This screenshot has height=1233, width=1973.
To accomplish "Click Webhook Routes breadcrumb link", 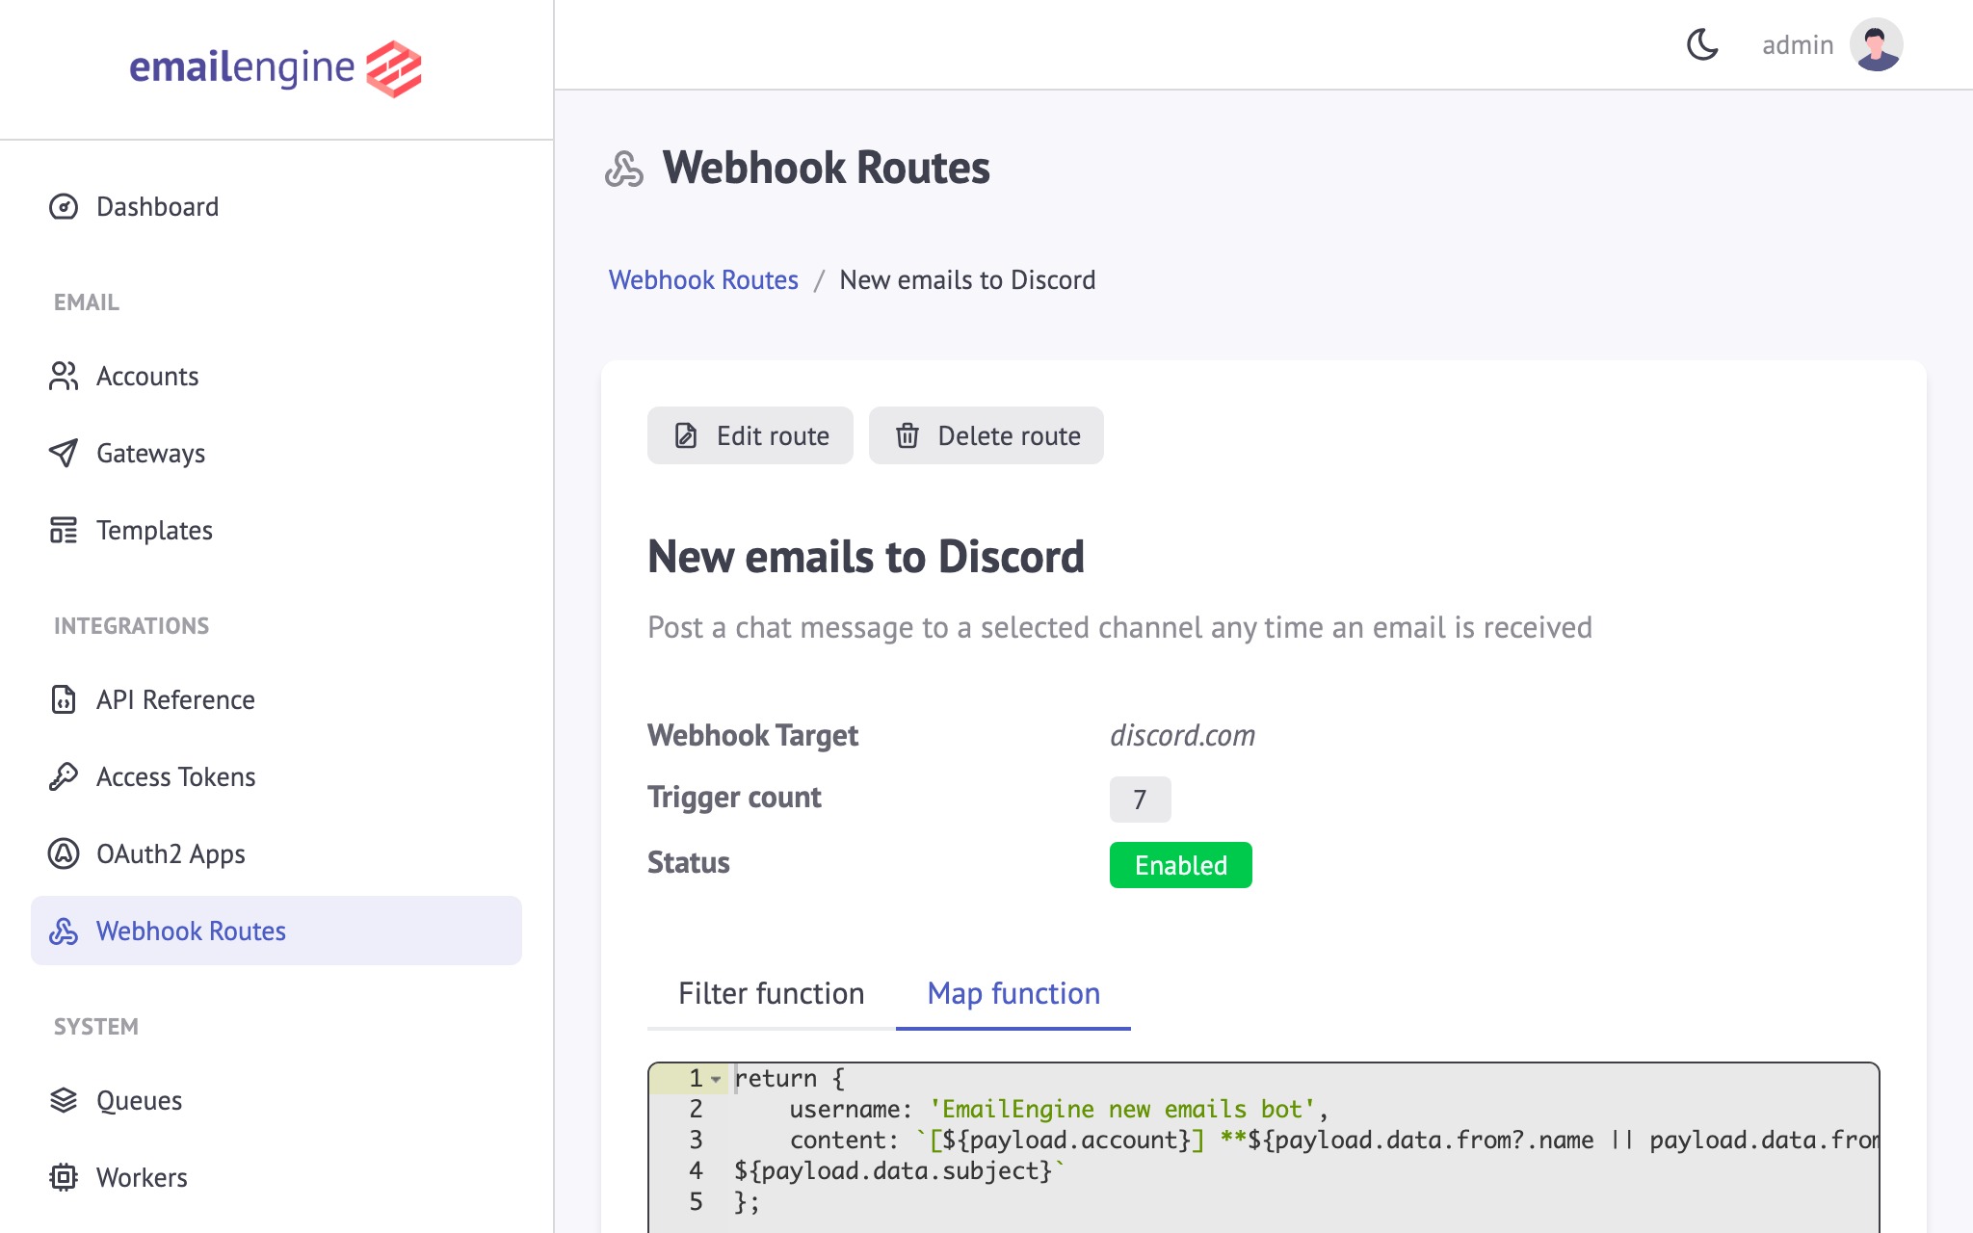I will 703,279.
